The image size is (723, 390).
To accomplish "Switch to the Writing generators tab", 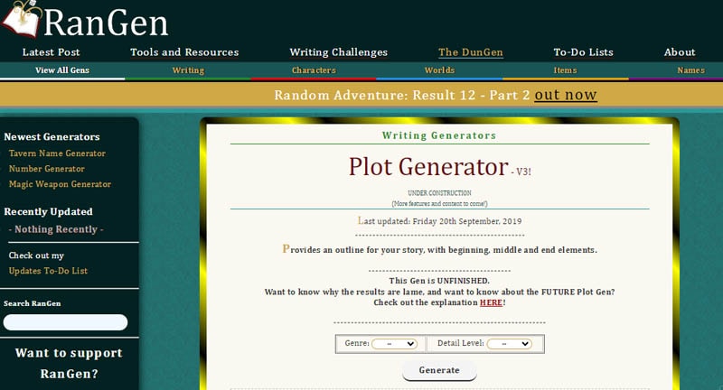I will [188, 70].
